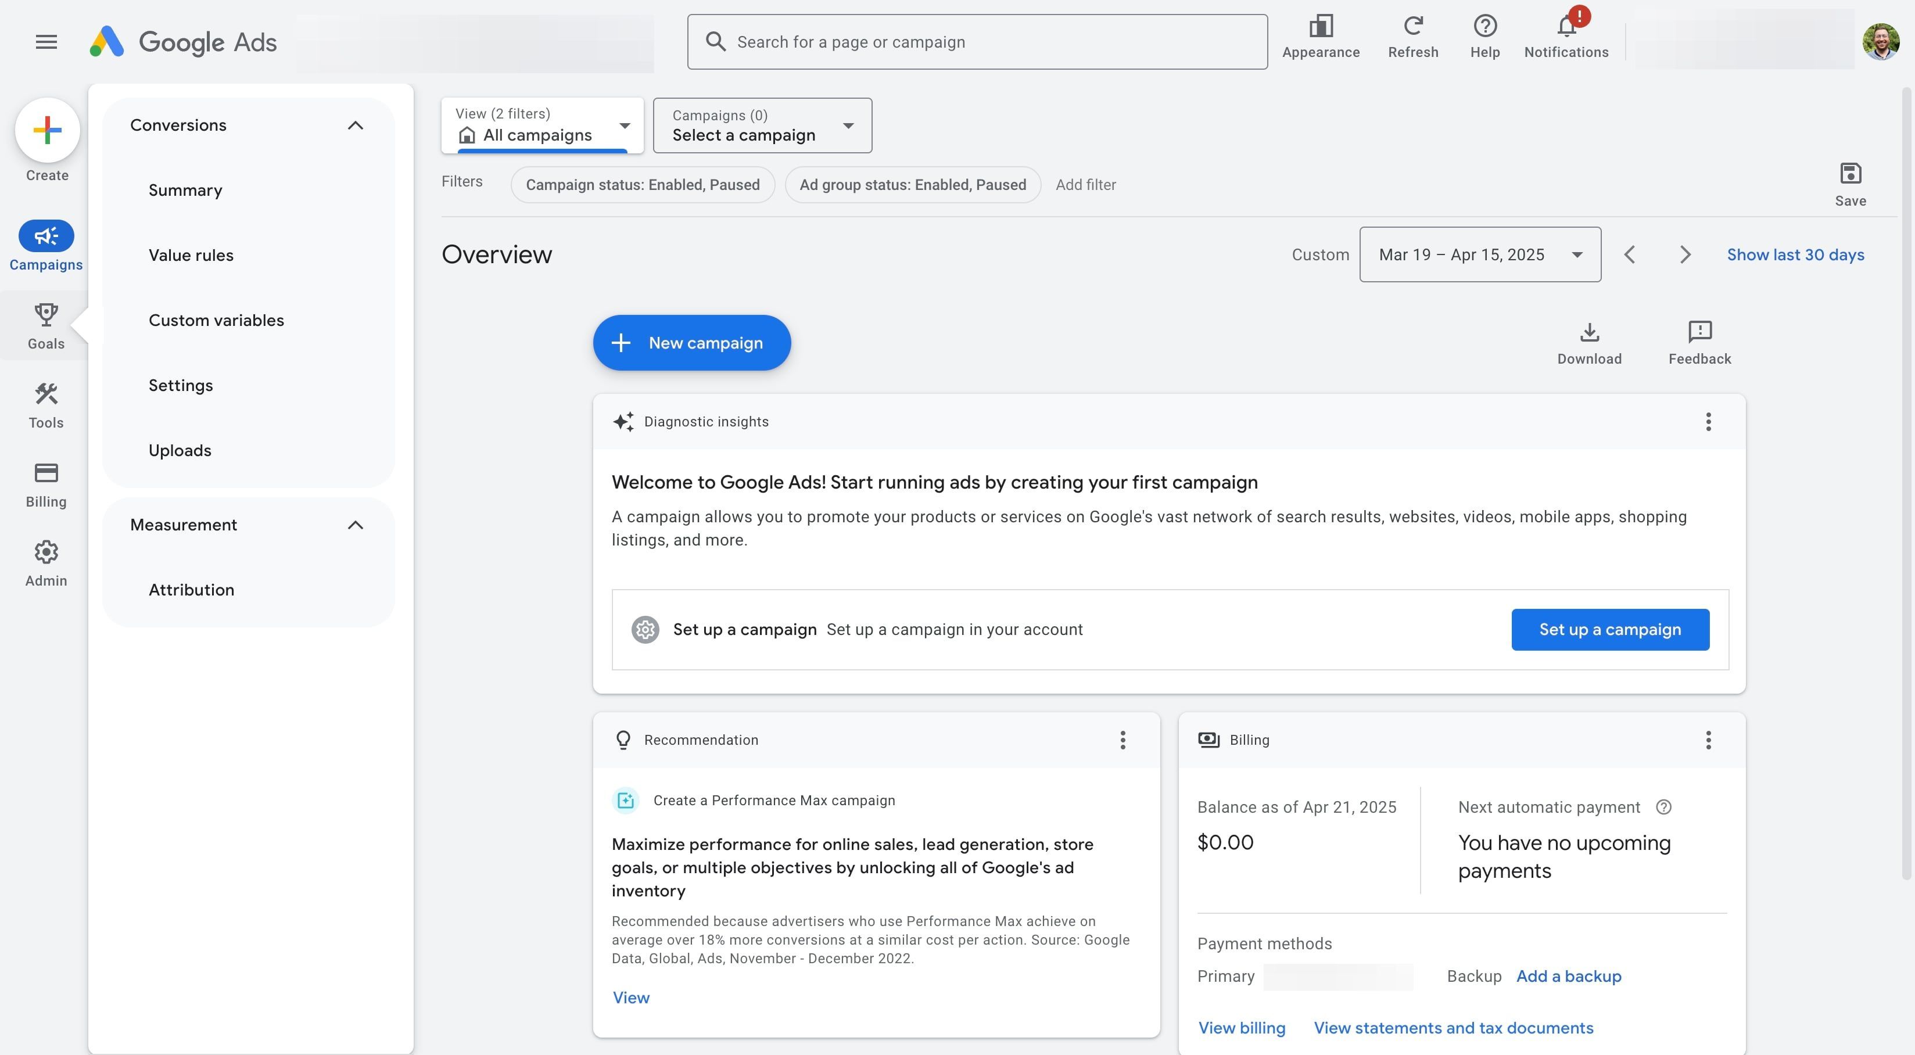Click the Create plus button
The image size is (1915, 1055).
[47, 130]
